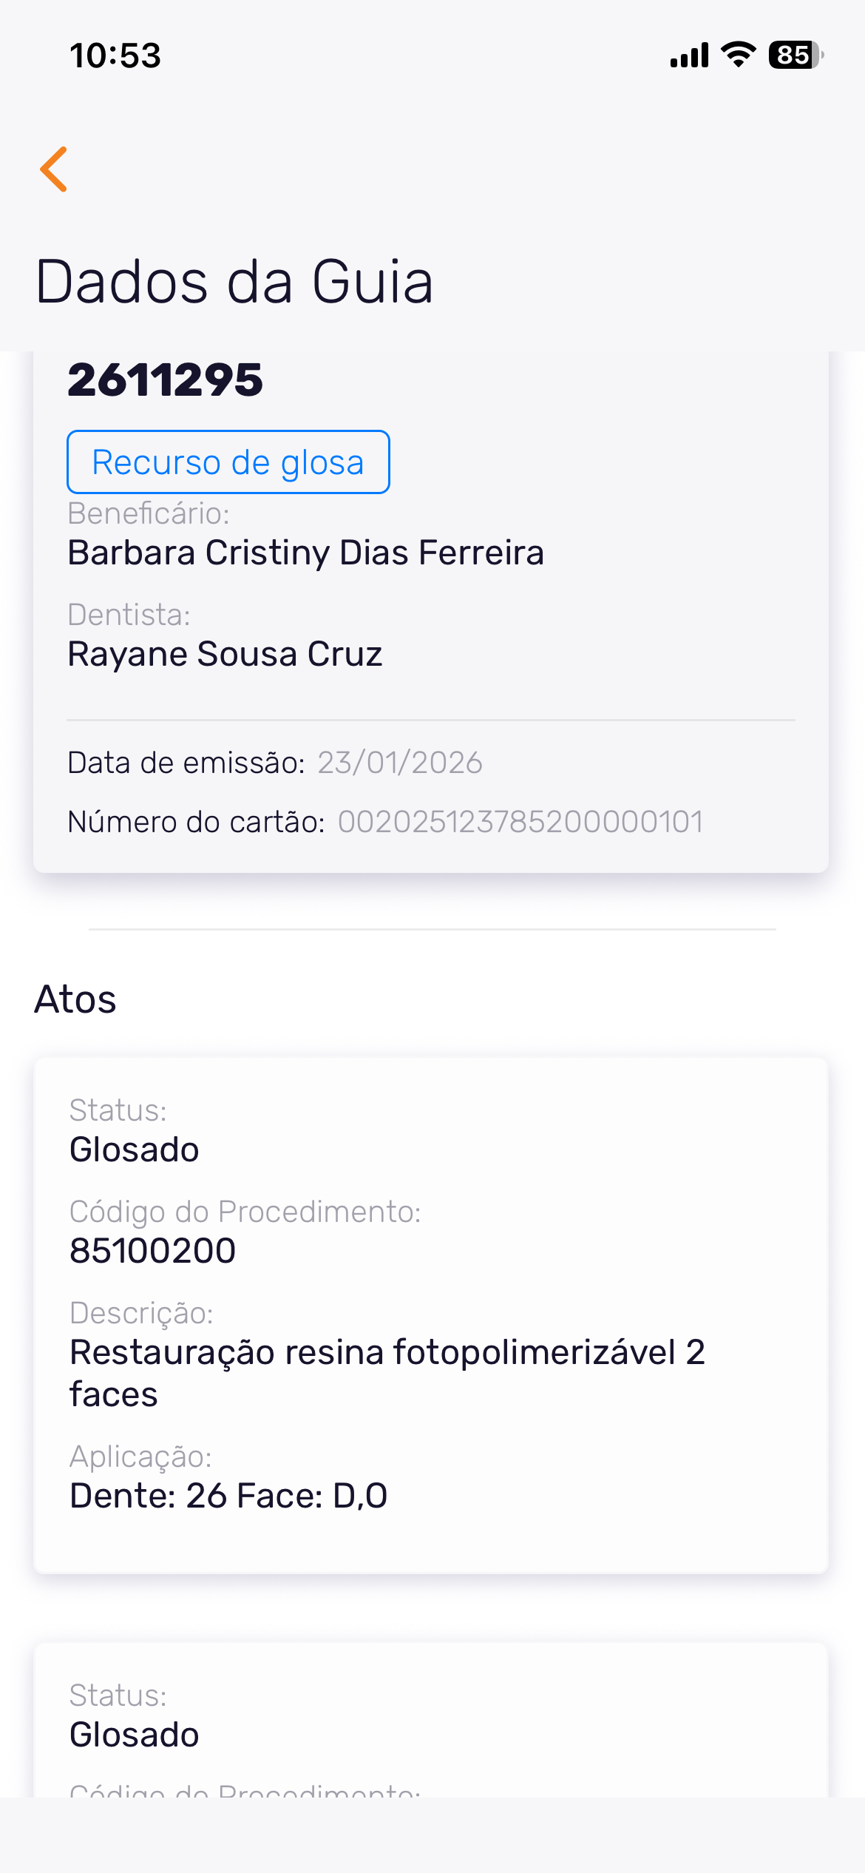
Task: Select procedure code 85100200
Action: 152,1252
